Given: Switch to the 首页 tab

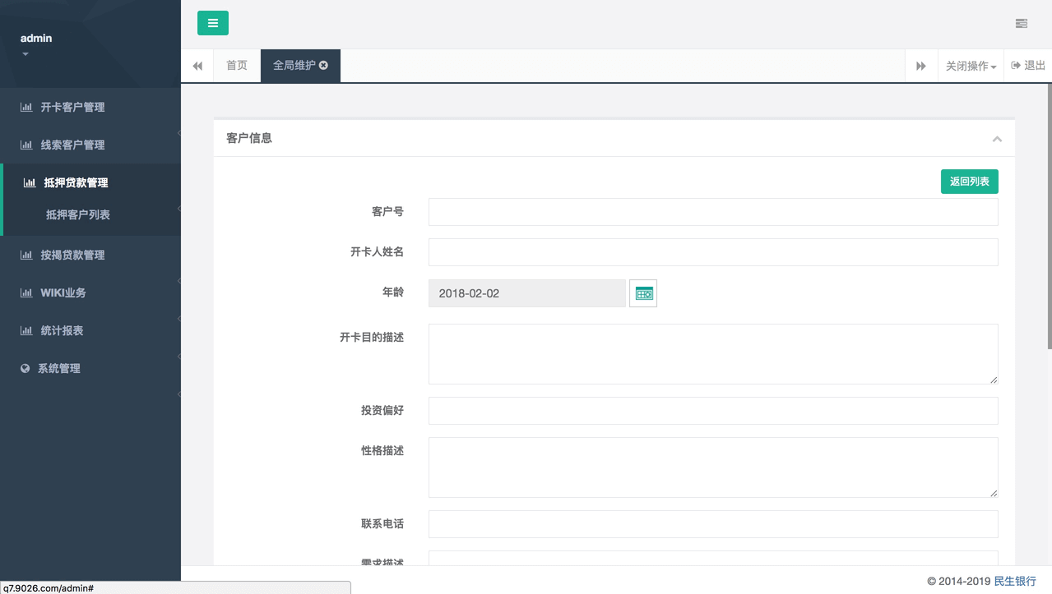Looking at the screenshot, I should click(237, 66).
